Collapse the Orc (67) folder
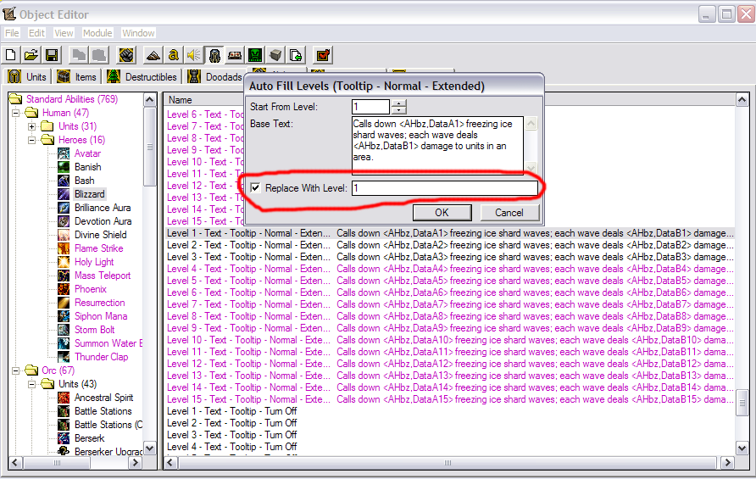The height and width of the screenshot is (479, 756). pos(16,370)
